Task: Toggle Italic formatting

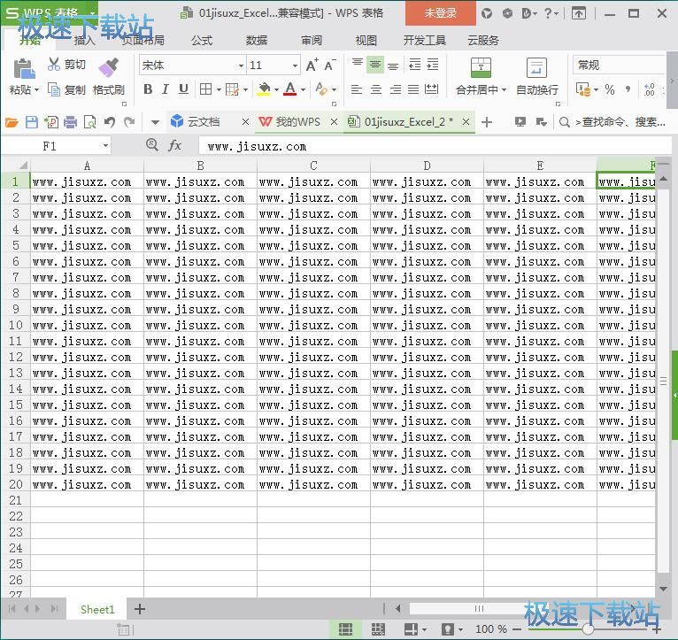Action: coord(166,89)
